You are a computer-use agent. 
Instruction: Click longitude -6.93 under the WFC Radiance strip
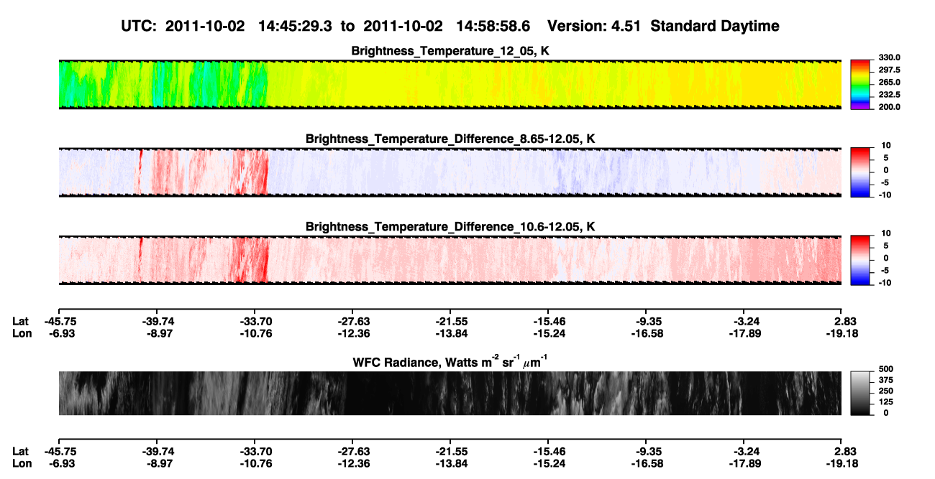61,462
